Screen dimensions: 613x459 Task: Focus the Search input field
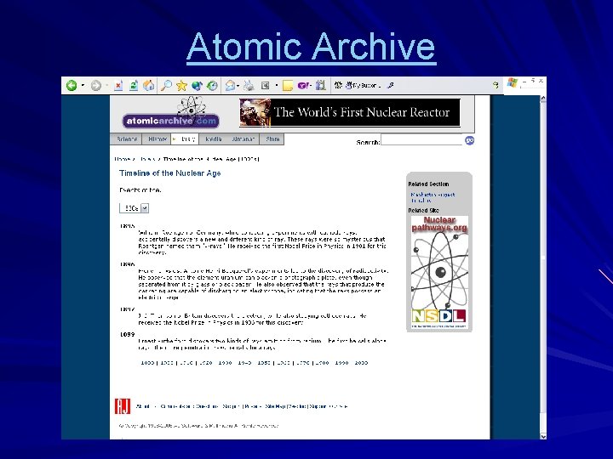coord(421,140)
